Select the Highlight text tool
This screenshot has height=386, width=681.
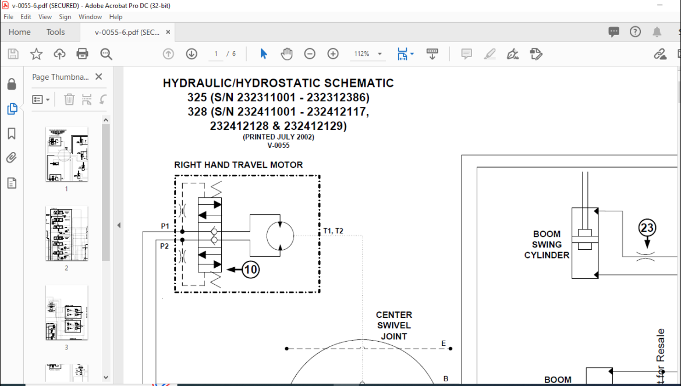tap(490, 54)
